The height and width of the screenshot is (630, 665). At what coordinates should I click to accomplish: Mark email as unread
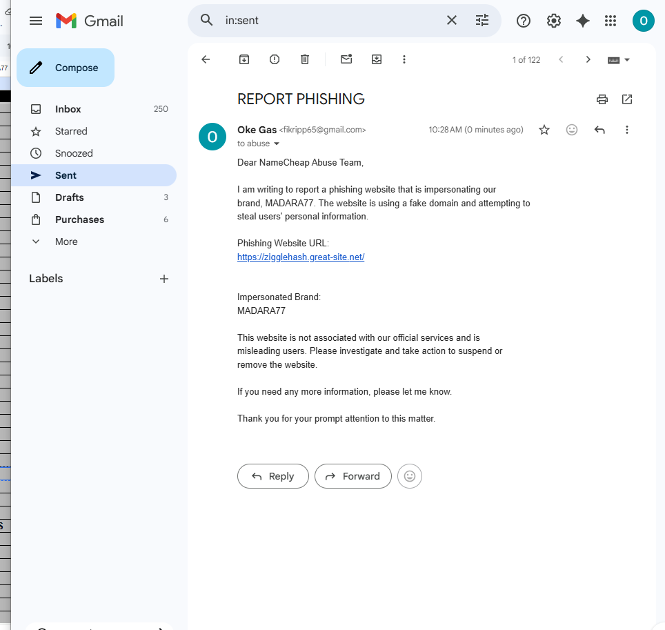[x=346, y=59]
